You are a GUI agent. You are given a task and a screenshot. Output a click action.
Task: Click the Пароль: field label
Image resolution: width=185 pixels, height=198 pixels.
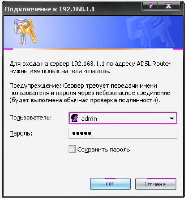click(x=21, y=134)
